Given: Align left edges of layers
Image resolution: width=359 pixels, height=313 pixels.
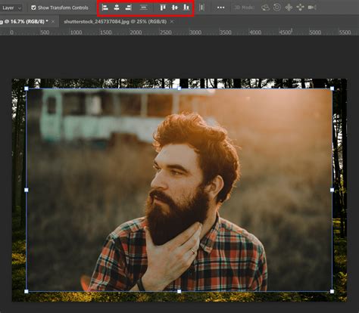Looking at the screenshot, I should [105, 8].
